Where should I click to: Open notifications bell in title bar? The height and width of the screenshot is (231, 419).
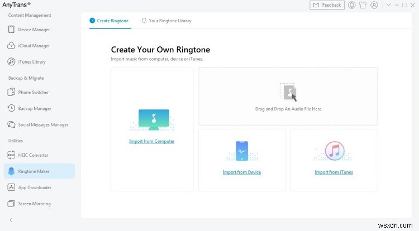tap(351, 5)
